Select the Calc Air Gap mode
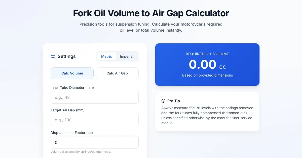Image resolution: width=302 pixels, height=158 pixels. point(117,73)
